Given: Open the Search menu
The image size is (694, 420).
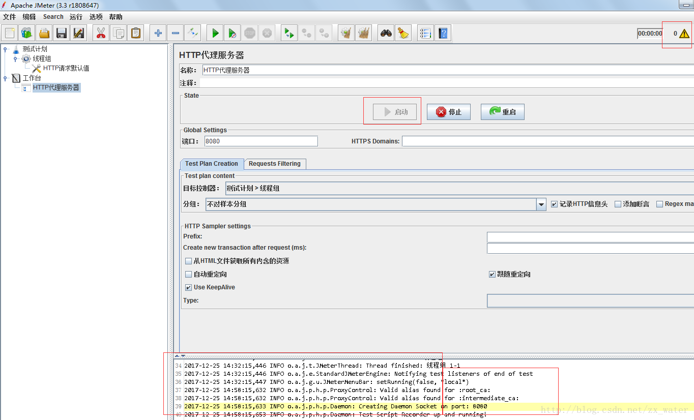Looking at the screenshot, I should (53, 17).
